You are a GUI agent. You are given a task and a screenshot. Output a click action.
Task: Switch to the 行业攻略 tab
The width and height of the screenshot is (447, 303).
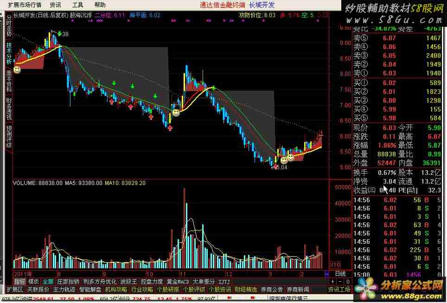pos(142,290)
